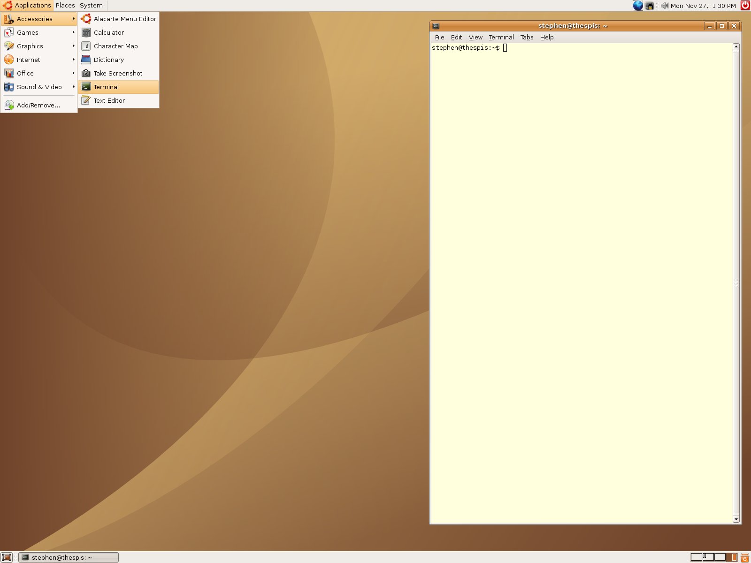Choose Take Screenshot
The width and height of the screenshot is (751, 563).
pos(118,73)
